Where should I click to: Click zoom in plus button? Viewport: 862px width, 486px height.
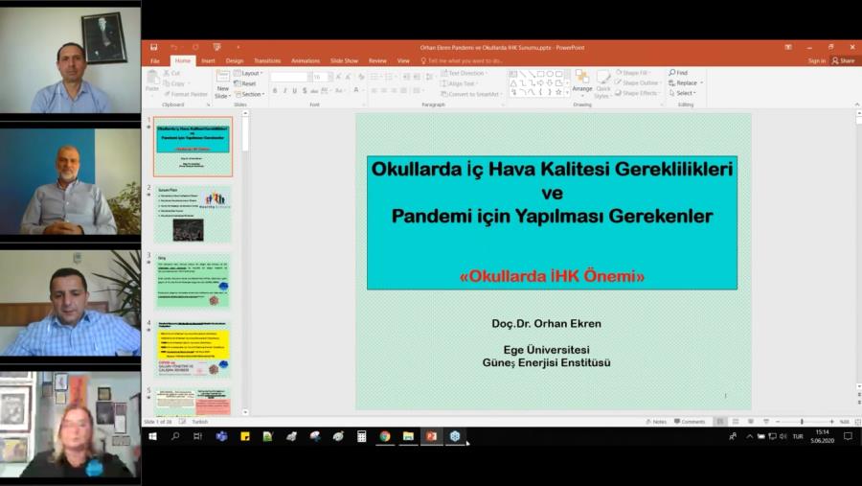[x=831, y=422]
